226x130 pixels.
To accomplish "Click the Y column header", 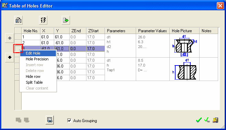I will pyautogui.click(x=62, y=31).
